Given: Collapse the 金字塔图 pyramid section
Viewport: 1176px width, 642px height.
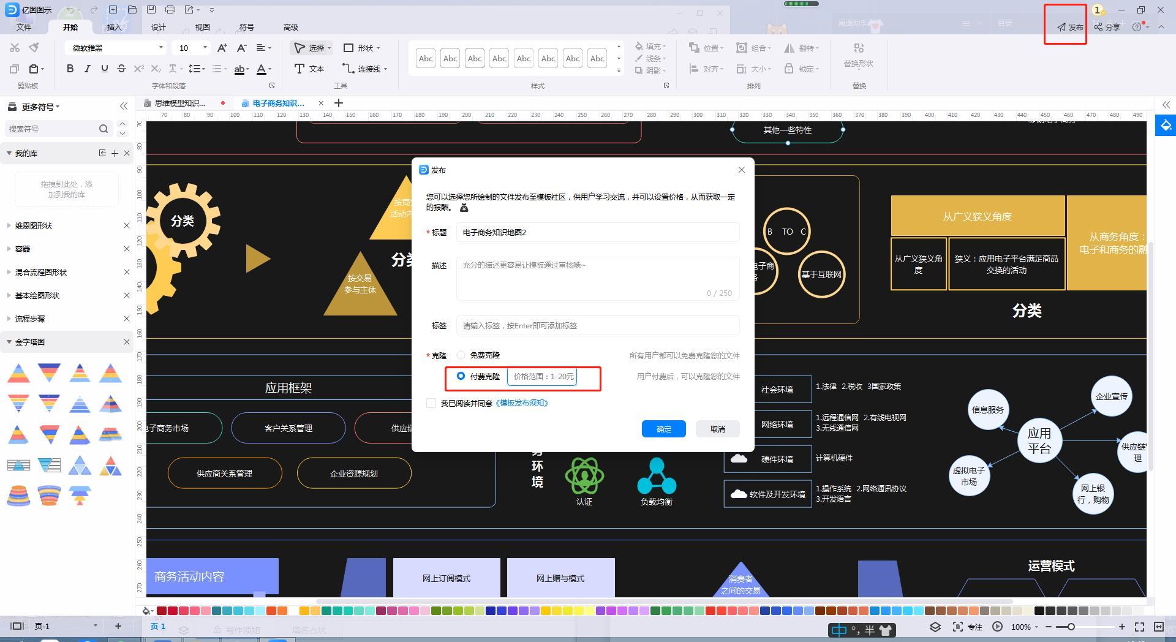Looking at the screenshot, I should click(9, 341).
